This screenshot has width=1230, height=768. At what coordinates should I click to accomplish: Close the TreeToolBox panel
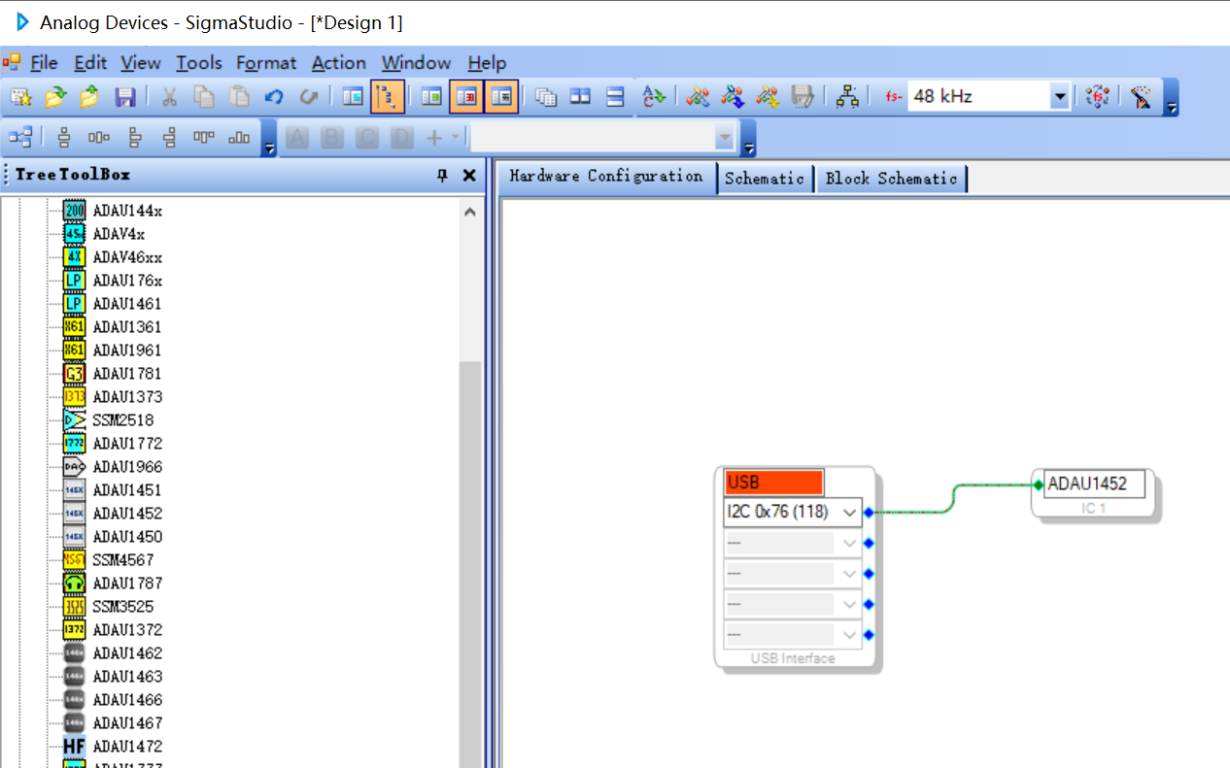469,176
